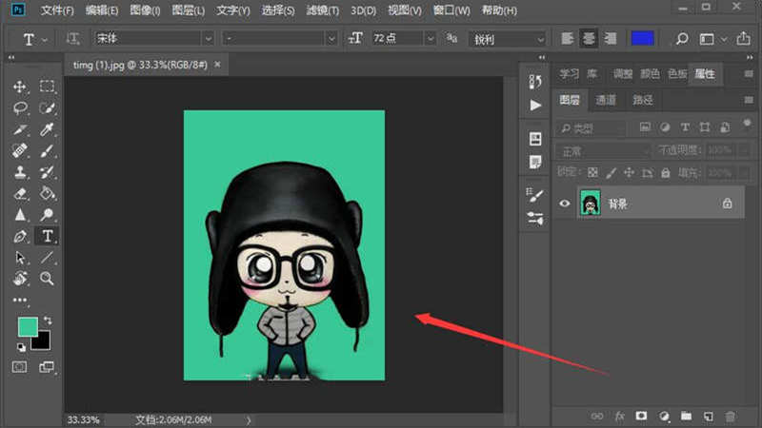
Task: Select the Pen tool
Action: (21, 236)
